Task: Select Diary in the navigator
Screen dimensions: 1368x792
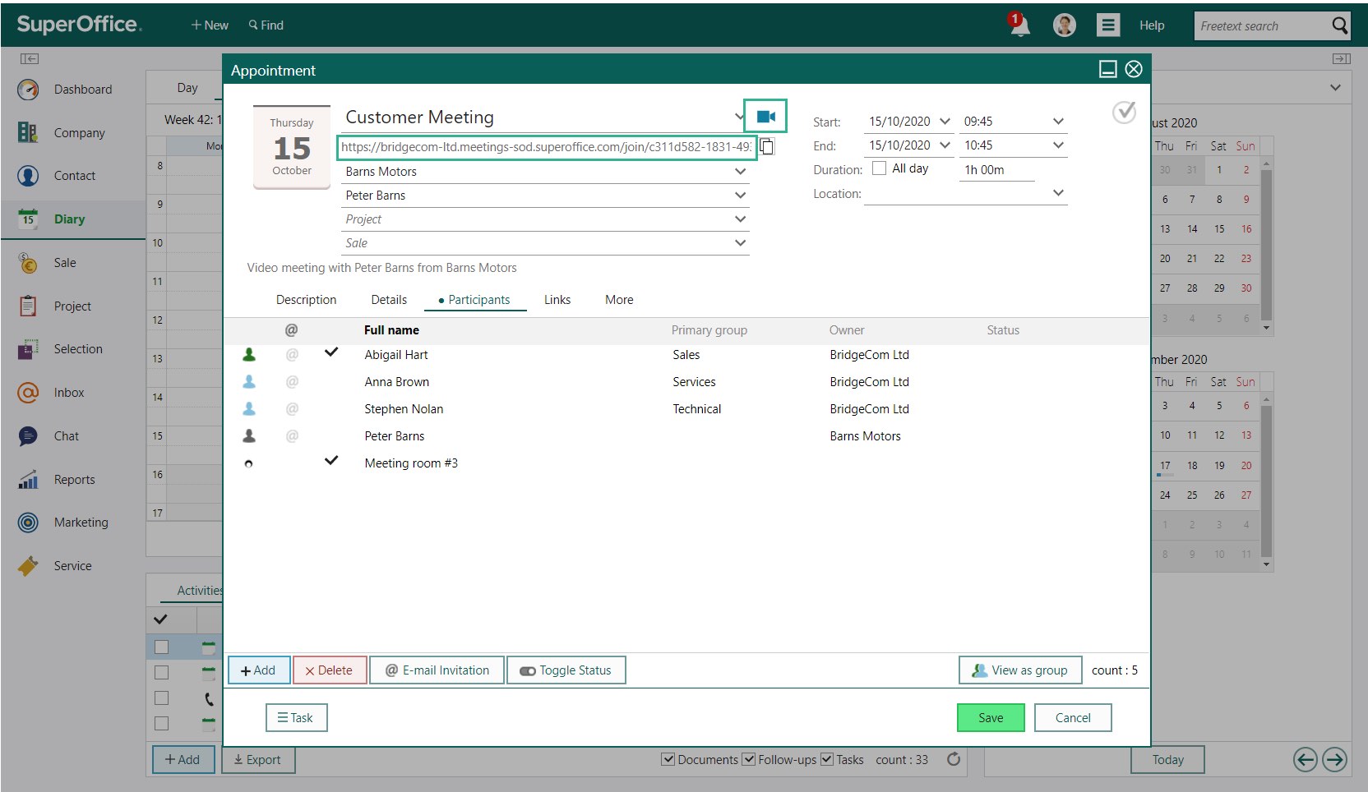Action: tap(73, 219)
